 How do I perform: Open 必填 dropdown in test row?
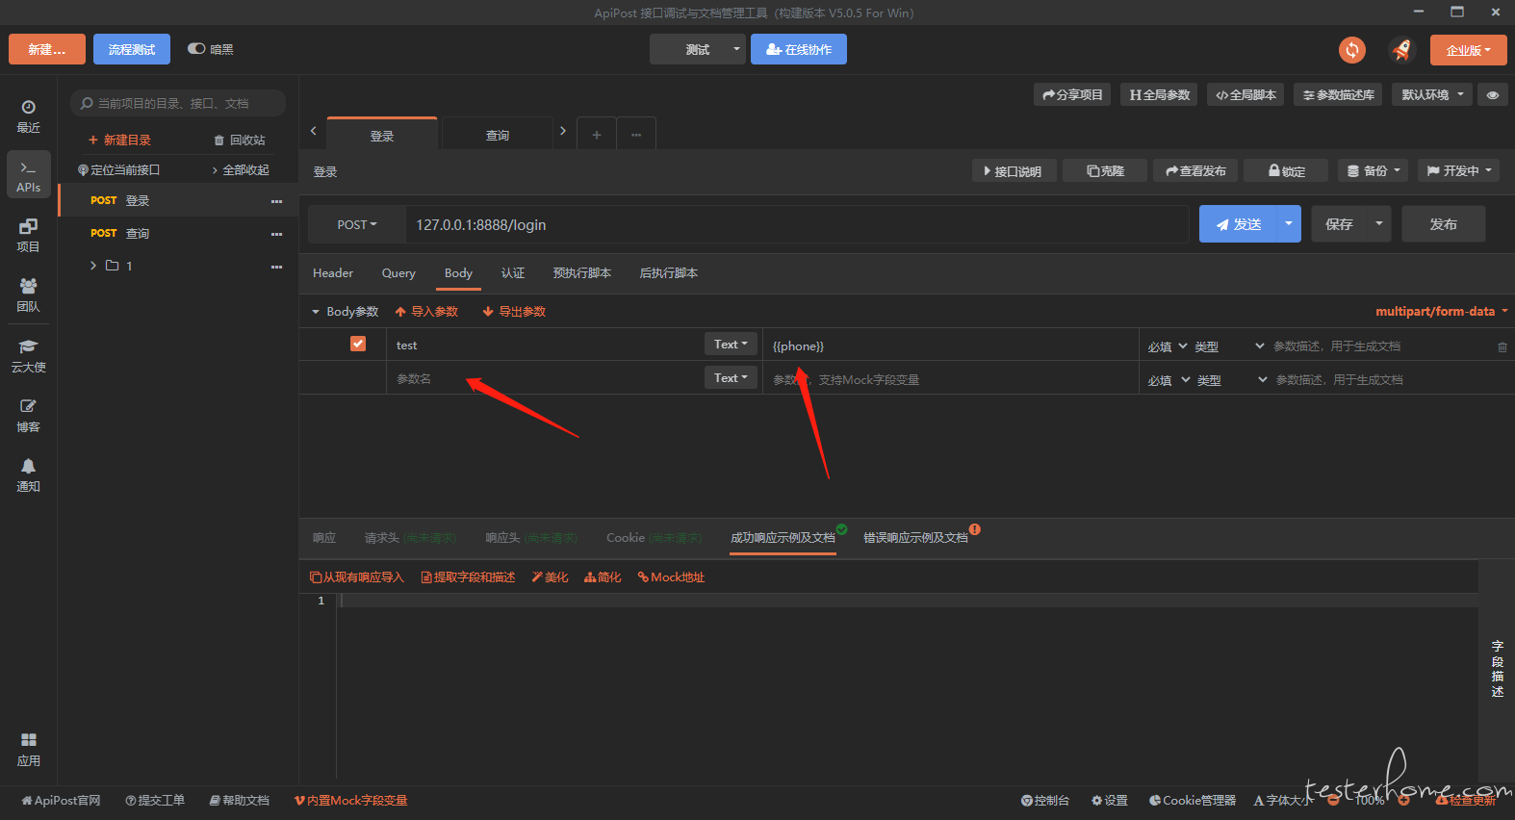coord(1168,346)
